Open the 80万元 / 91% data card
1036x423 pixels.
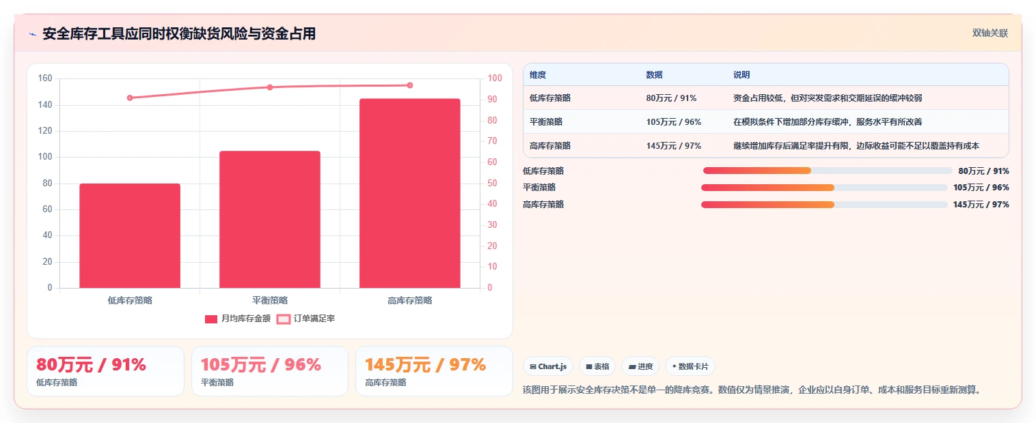pyautogui.click(x=105, y=371)
